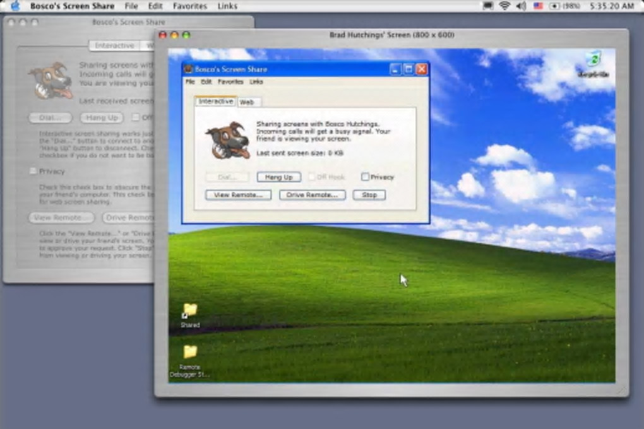Open the Favorites menu in Mac menu bar
Screen dimensions: 644x429
190,6
